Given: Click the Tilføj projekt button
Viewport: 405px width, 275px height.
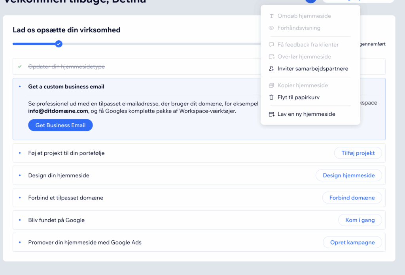Looking at the screenshot, I should [x=358, y=153].
